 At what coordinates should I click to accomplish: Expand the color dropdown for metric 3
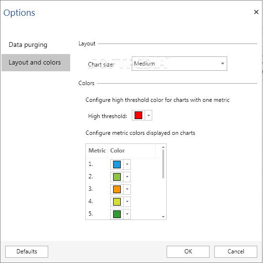[127, 189]
